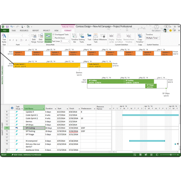Viewport: 181px width, 181px height.
Task: Click the Resource Sheet view icon in status bar
Action: (x=151, y=155)
